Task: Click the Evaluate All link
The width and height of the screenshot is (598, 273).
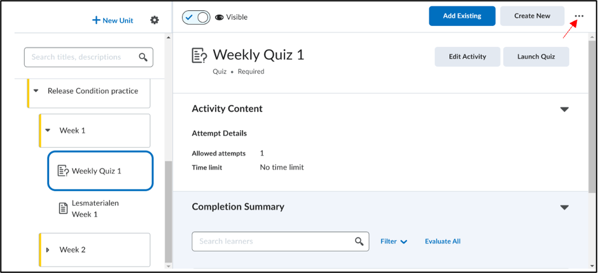Action: (x=443, y=241)
